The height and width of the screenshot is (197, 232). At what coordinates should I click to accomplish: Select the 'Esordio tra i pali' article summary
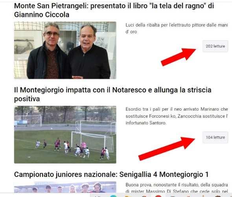[x=177, y=116]
